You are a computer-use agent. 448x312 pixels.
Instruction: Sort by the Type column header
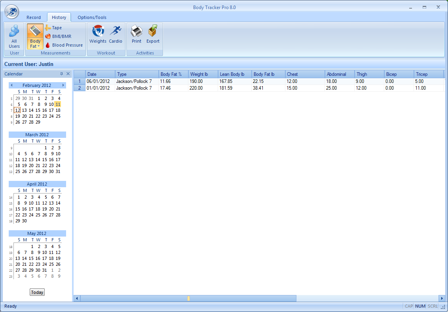point(137,74)
